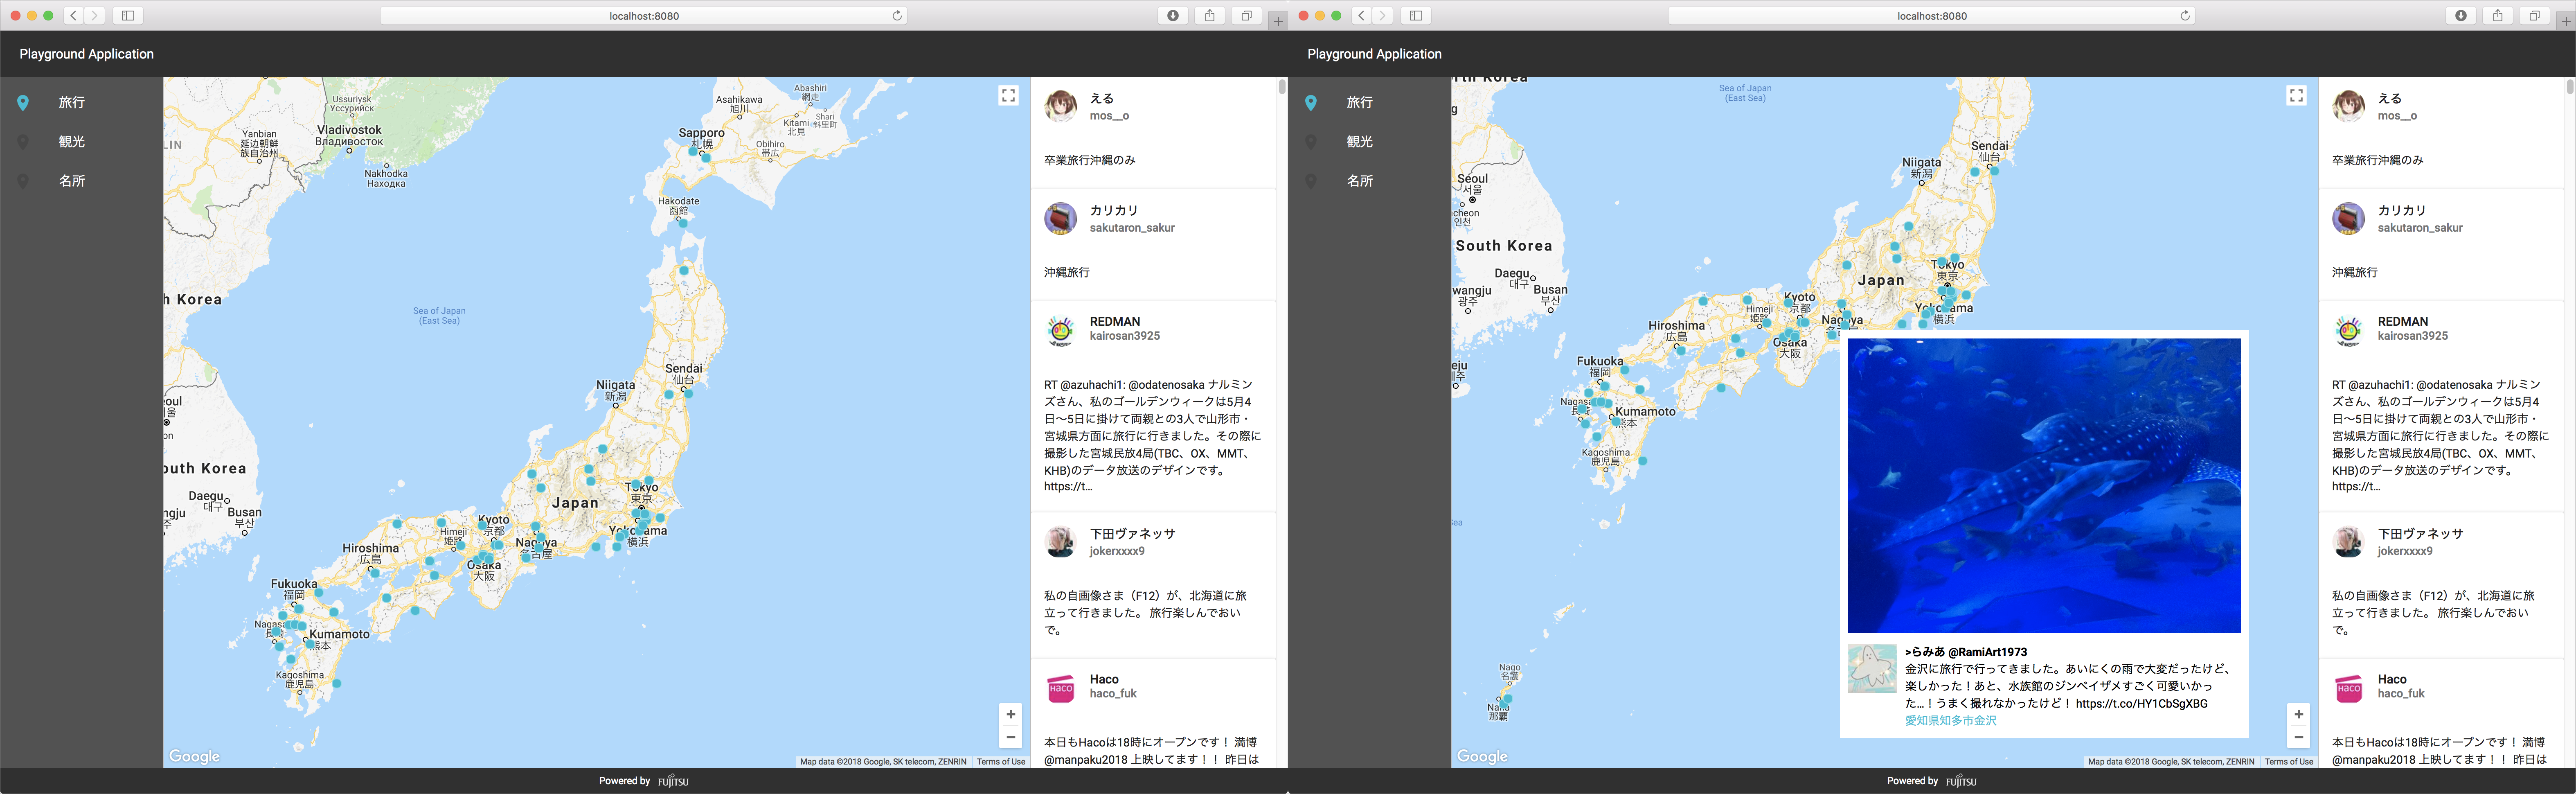Viewport: 2576px width, 794px height.
Task: Open Haco avatar in right window feed
Action: tap(2348, 688)
